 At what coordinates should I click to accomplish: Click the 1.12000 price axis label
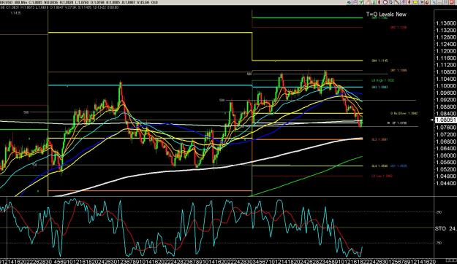[x=446, y=51]
